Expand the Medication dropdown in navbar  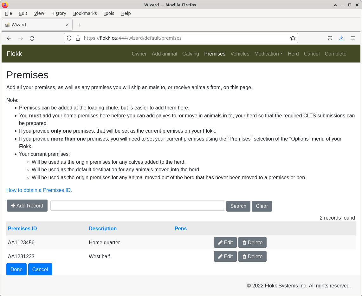coord(268,54)
